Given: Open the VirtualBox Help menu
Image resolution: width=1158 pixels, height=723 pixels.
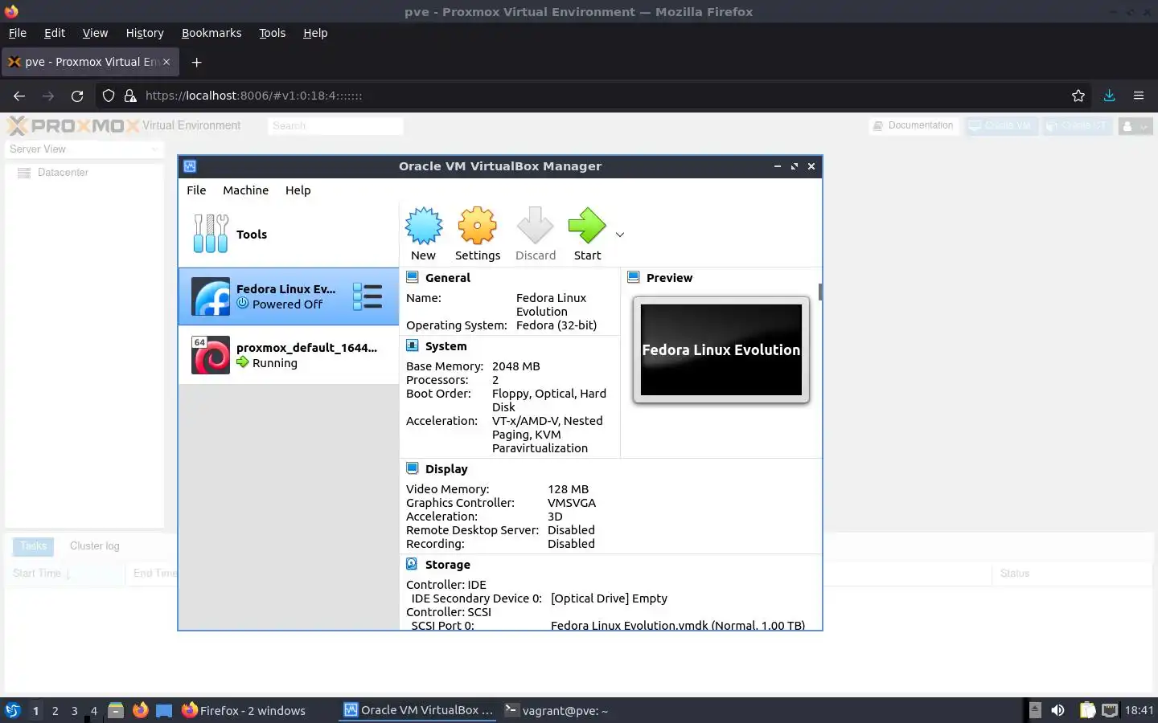Looking at the screenshot, I should pos(298,190).
